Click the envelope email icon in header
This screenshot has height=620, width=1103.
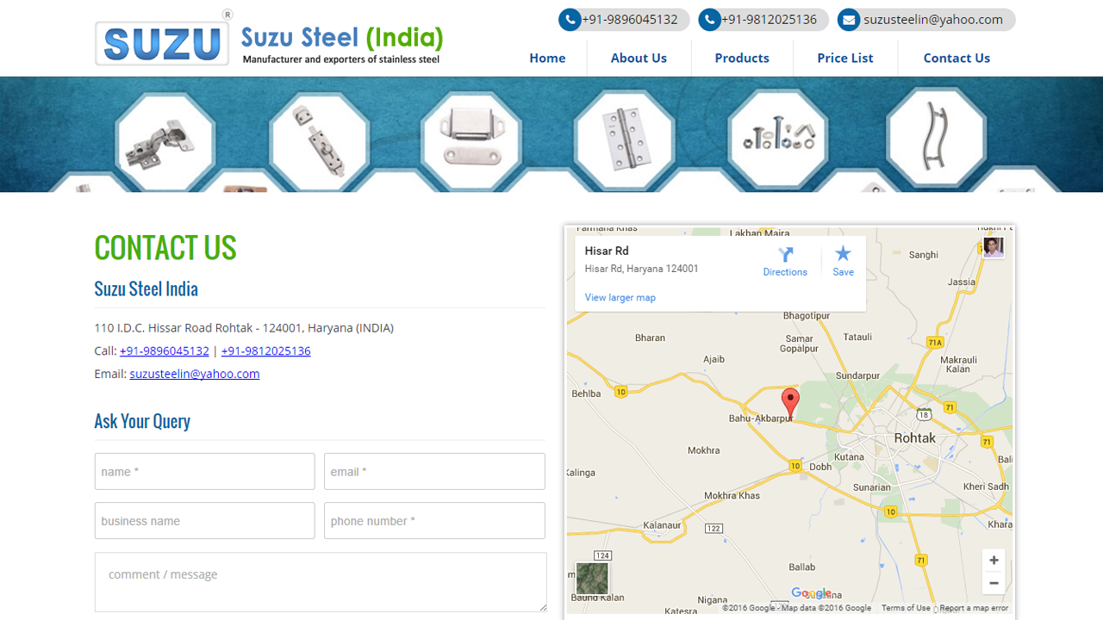click(x=849, y=20)
